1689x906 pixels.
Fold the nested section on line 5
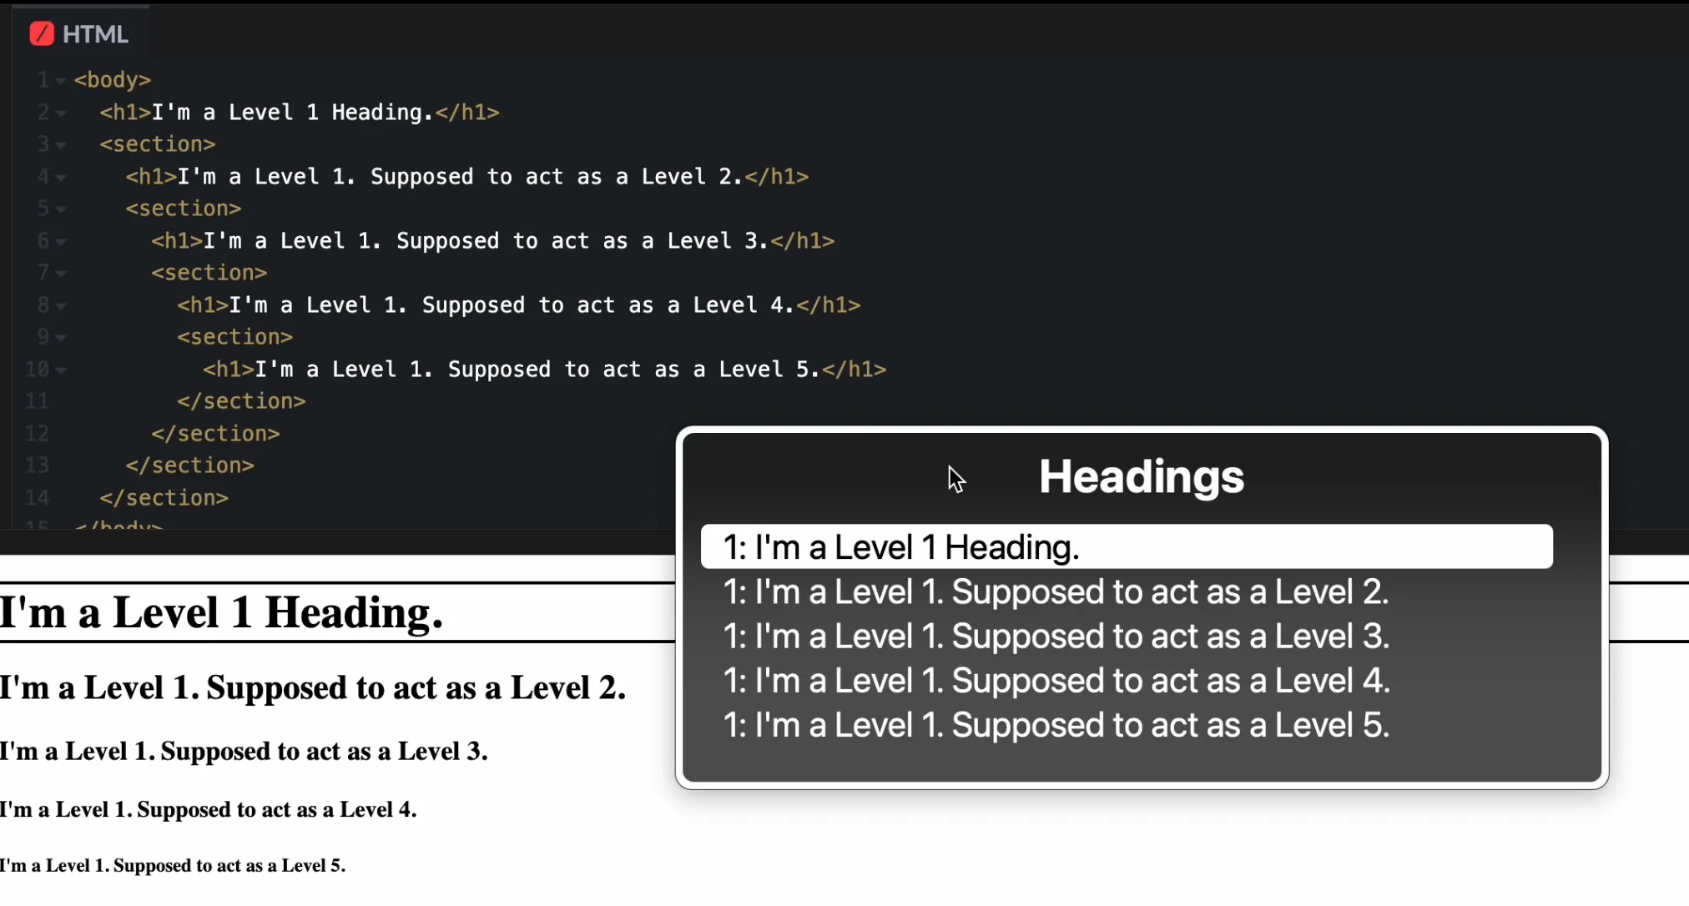click(61, 209)
